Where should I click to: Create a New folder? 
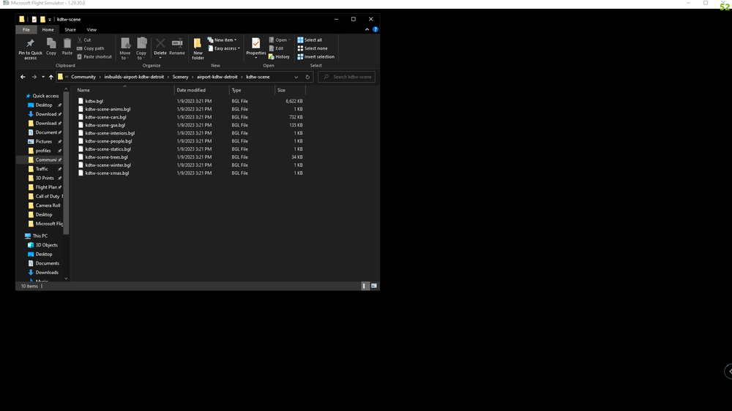click(198, 48)
